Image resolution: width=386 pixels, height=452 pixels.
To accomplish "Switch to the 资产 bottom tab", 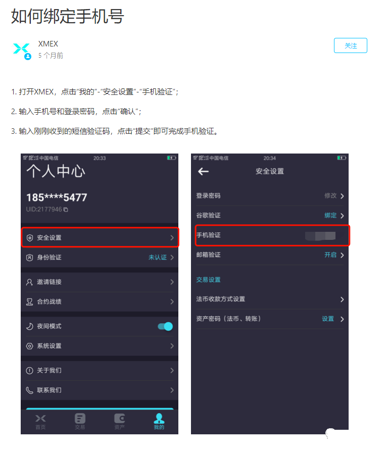I will click(119, 422).
